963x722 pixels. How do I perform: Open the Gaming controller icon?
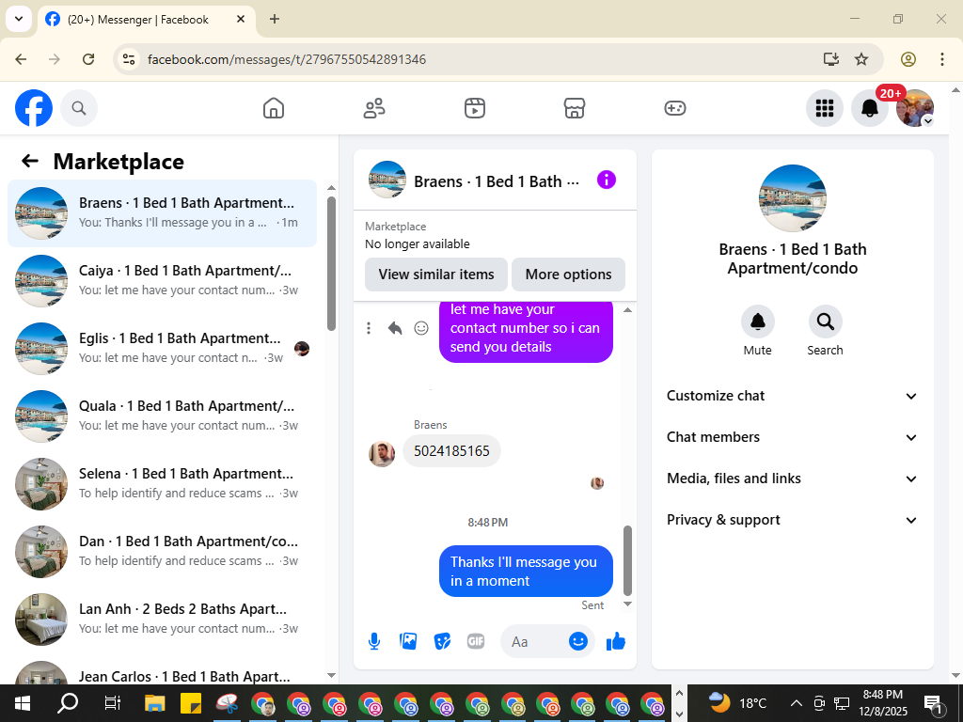coord(675,108)
